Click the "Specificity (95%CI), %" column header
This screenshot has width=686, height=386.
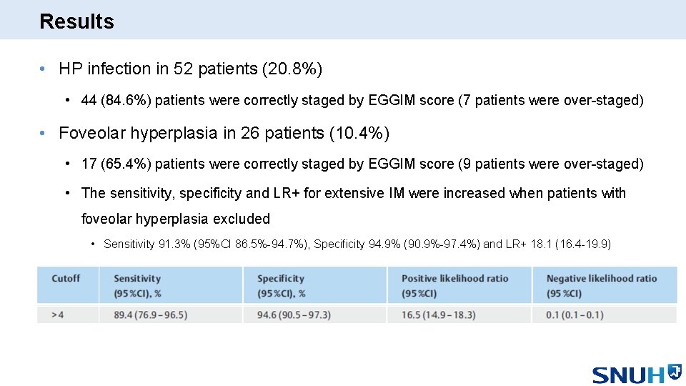pyautogui.click(x=281, y=285)
